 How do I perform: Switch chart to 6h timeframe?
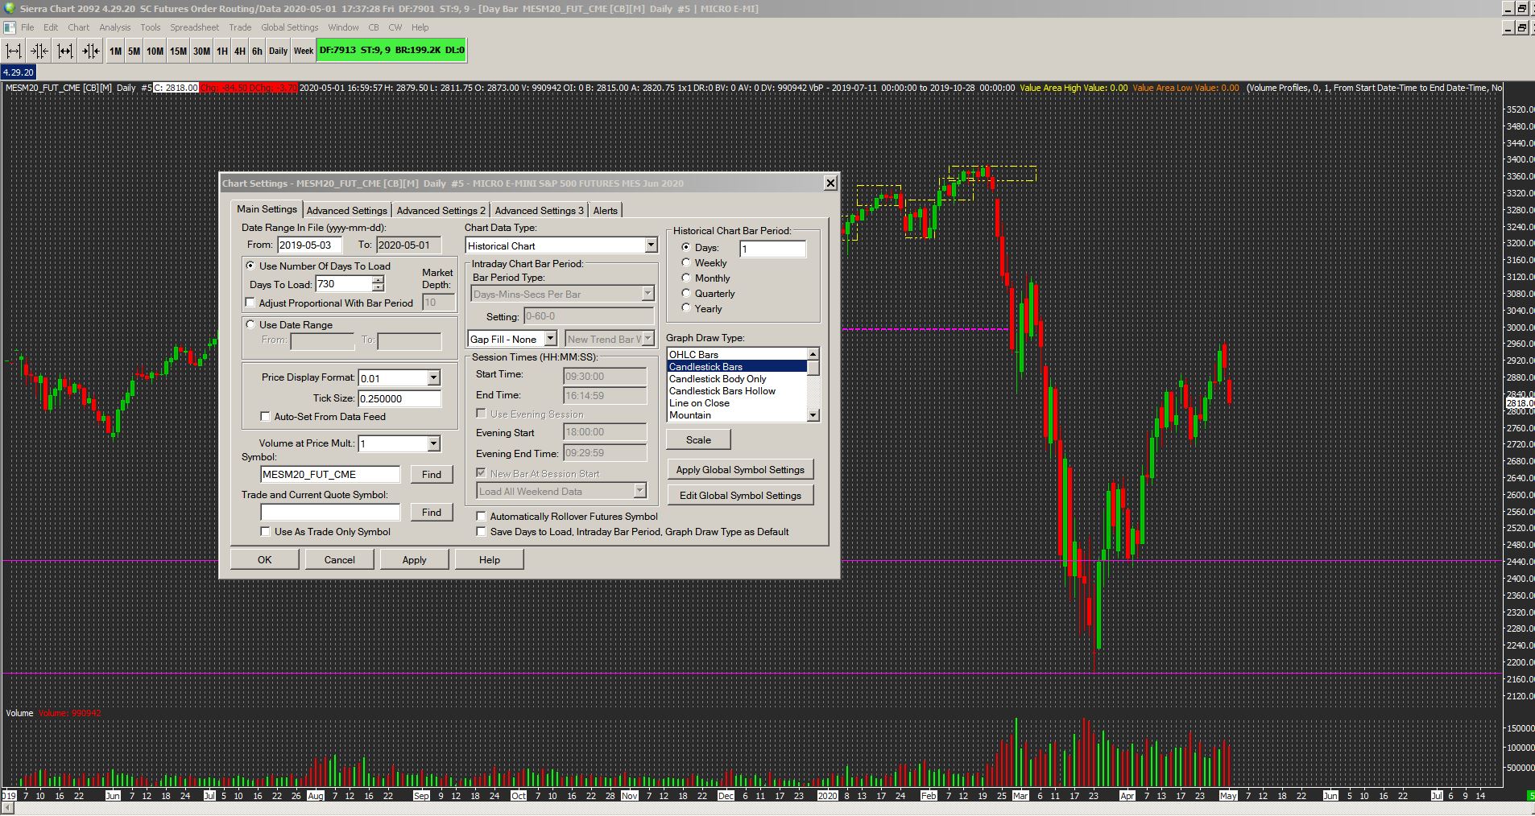pyautogui.click(x=257, y=51)
